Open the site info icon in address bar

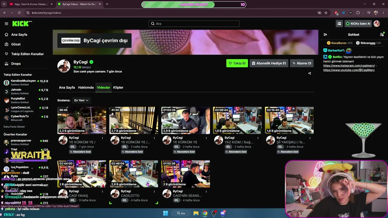tap(28, 13)
